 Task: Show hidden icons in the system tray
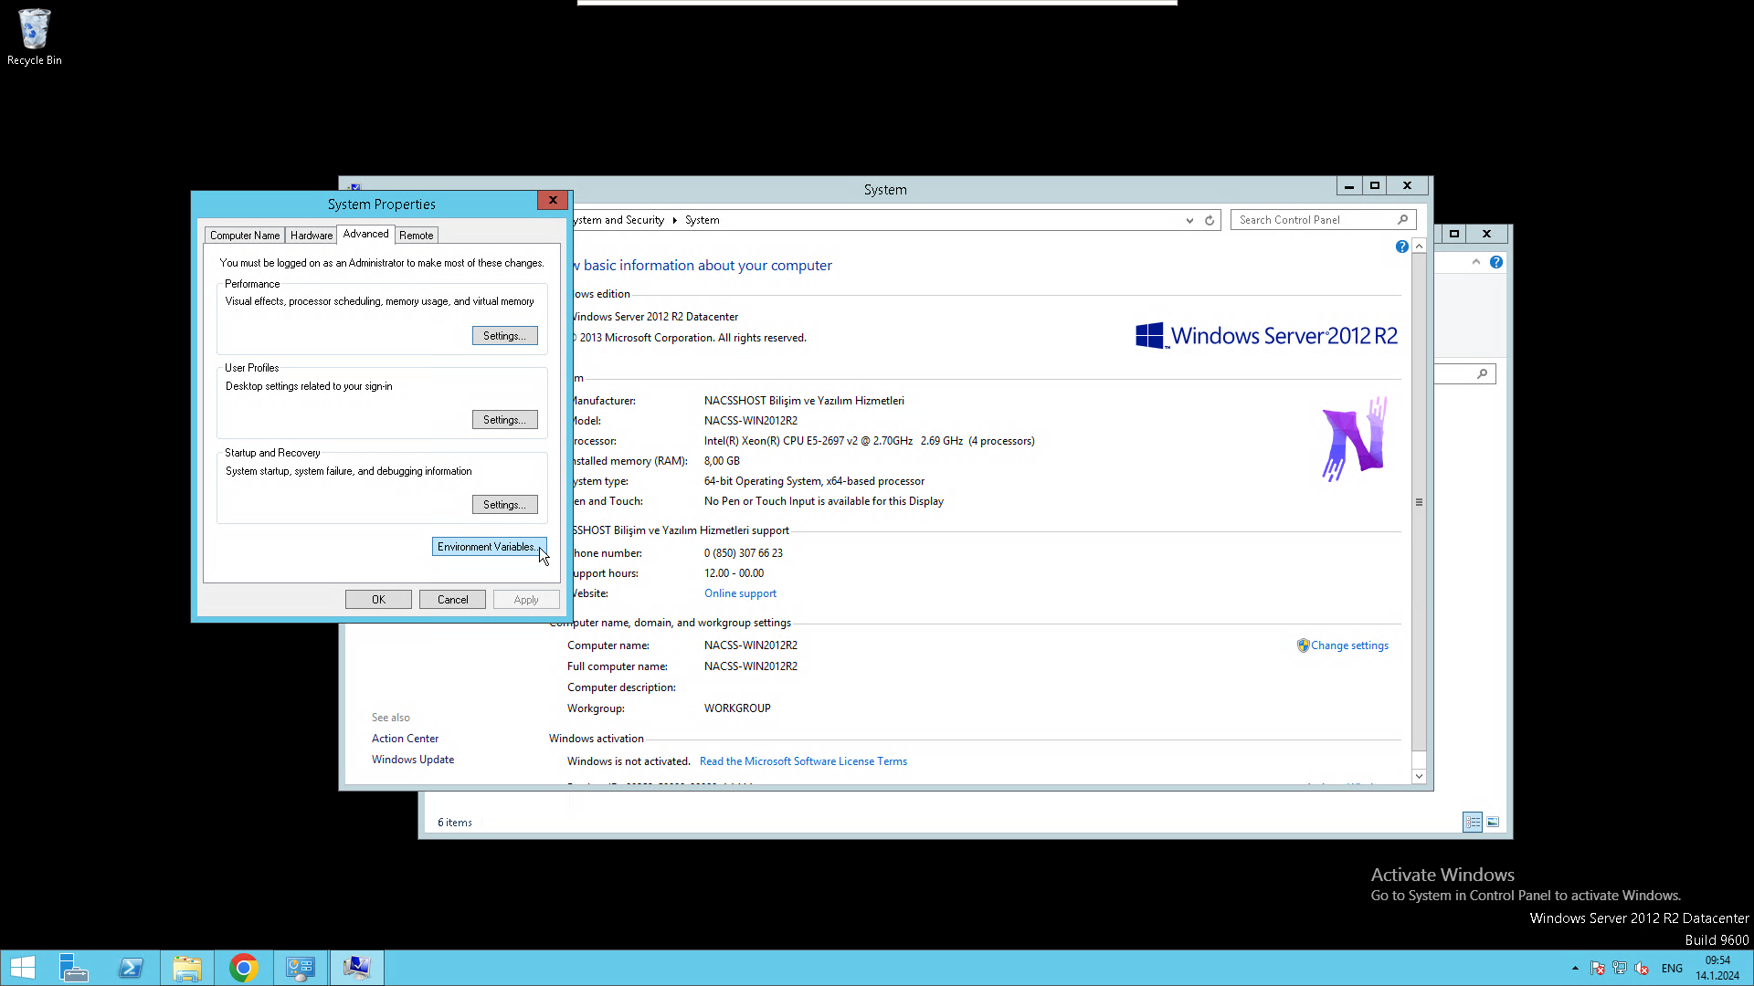pyautogui.click(x=1575, y=969)
